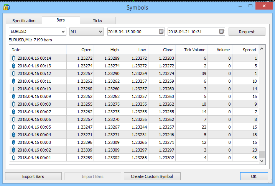This screenshot has height=186, width=275.
Task: Select the row dated 2018.04.16 00:12
Action: (x=134, y=73)
